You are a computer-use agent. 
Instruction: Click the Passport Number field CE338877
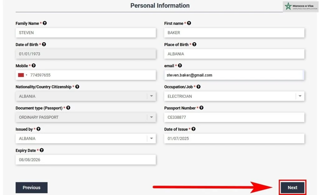(234, 117)
